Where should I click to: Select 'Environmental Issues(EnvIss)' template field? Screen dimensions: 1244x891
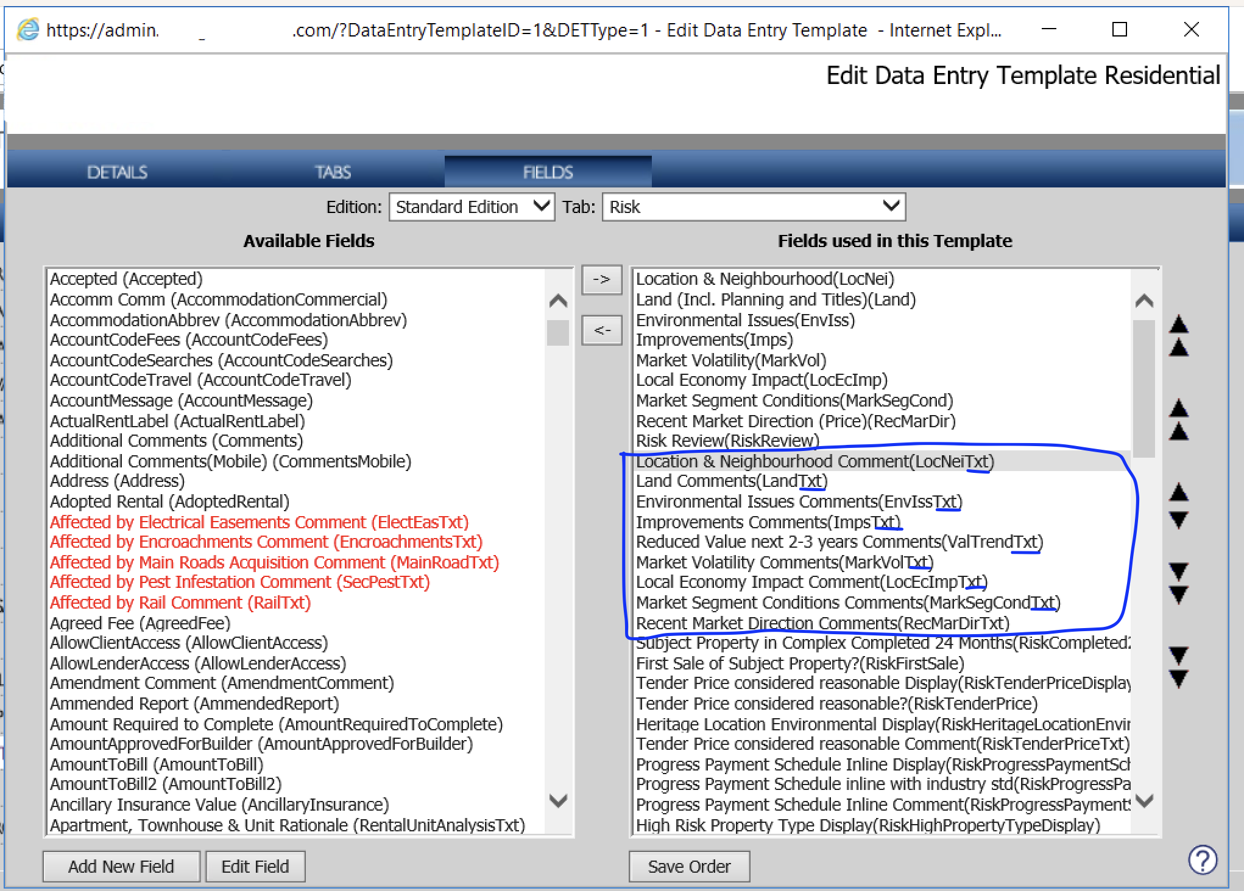click(x=745, y=320)
